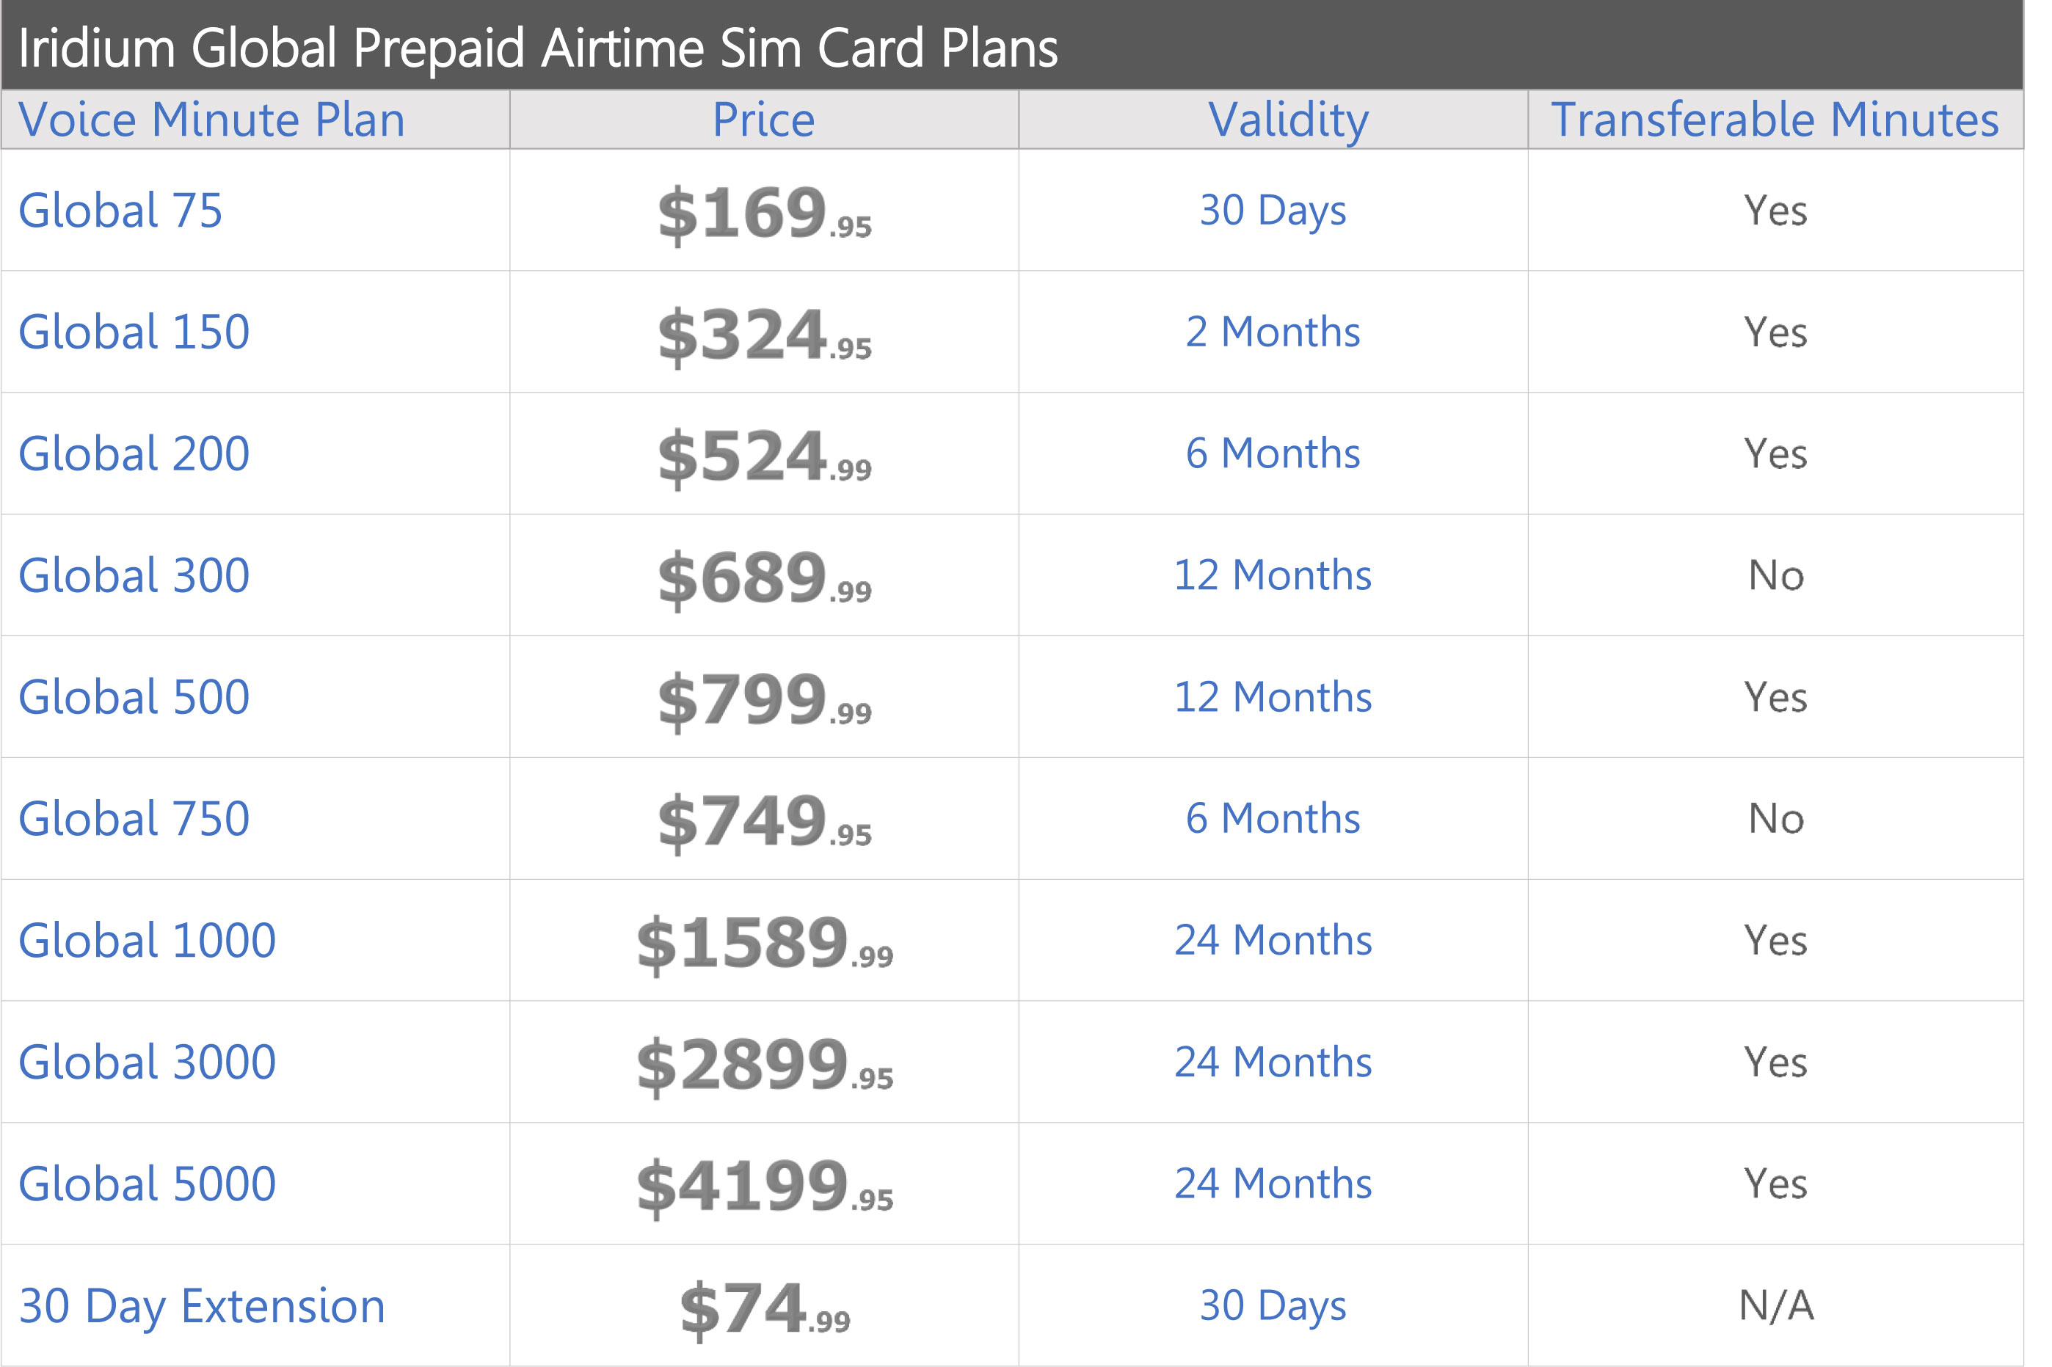Click the Global 5000 plan link
2052x1367 pixels.
coord(148,1184)
